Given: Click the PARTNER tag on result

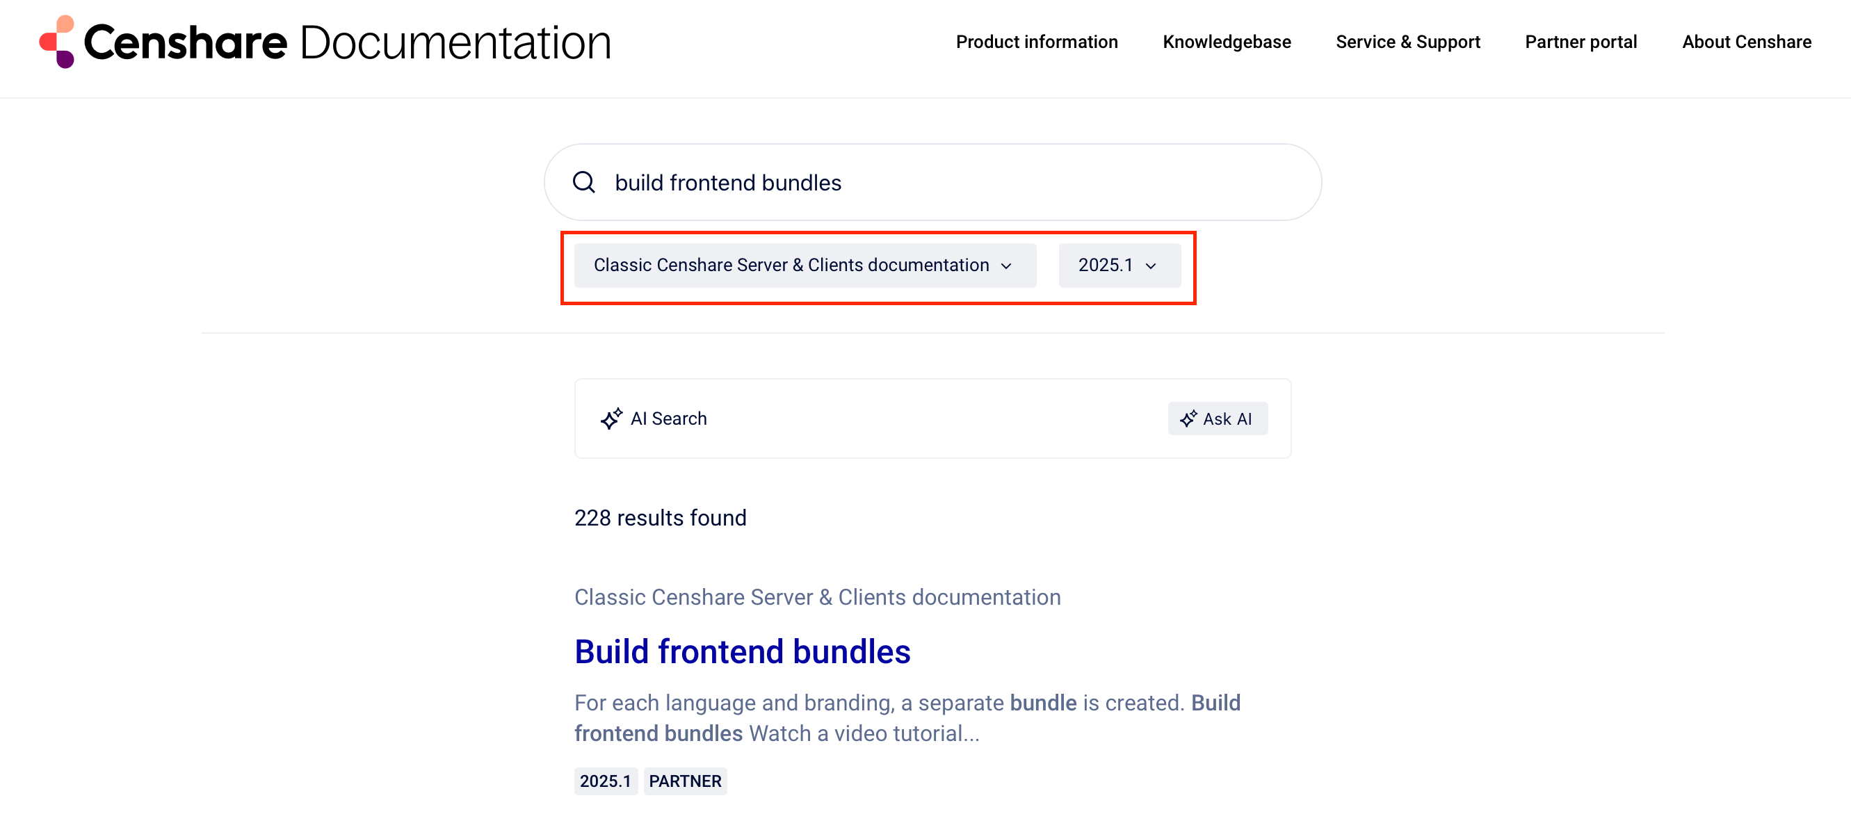Looking at the screenshot, I should tap(685, 781).
